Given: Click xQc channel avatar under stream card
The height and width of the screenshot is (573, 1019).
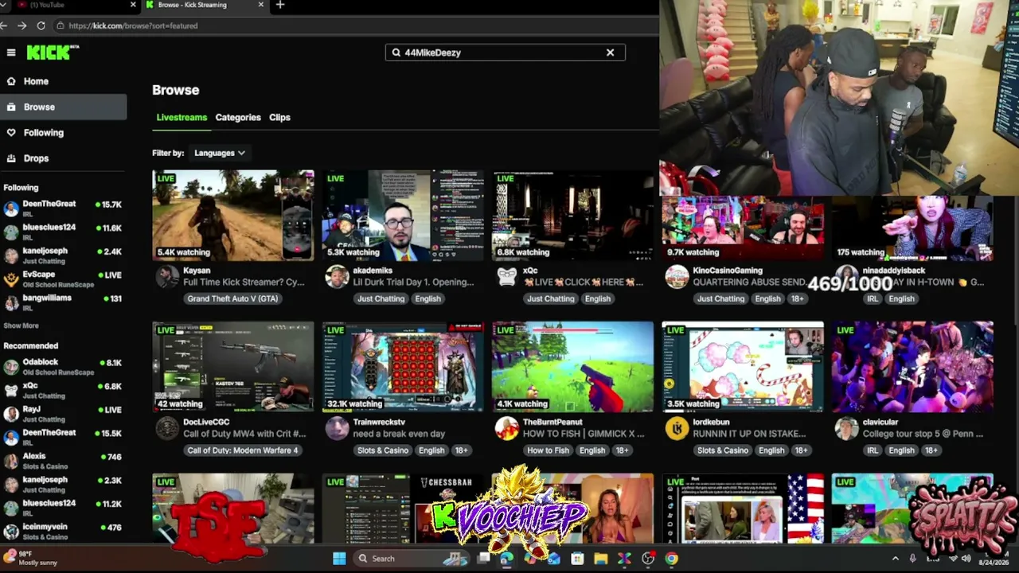Looking at the screenshot, I should click(507, 277).
